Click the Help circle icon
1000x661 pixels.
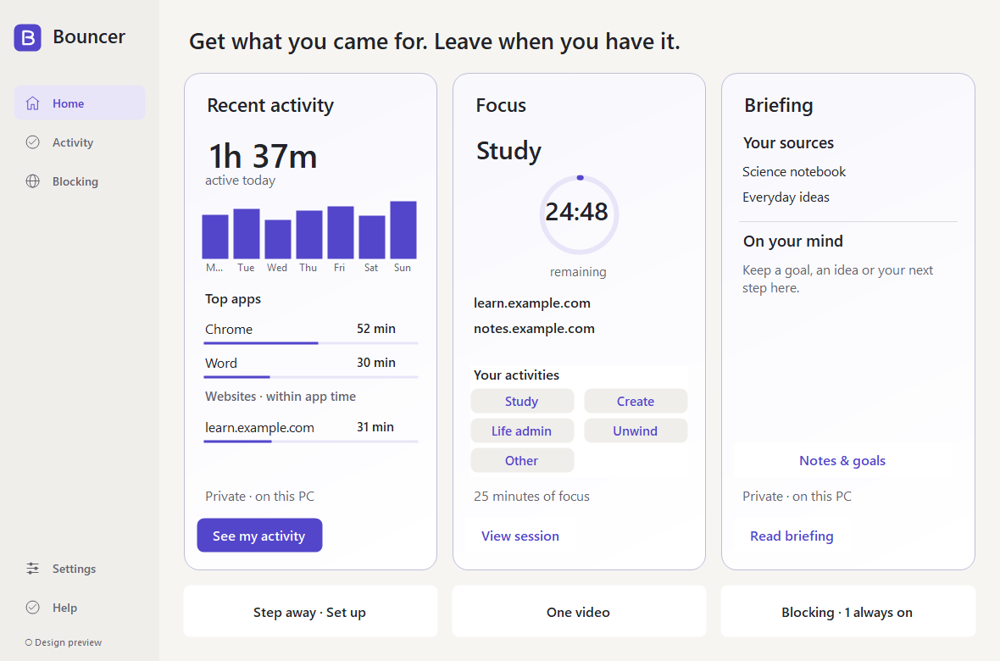pos(32,608)
